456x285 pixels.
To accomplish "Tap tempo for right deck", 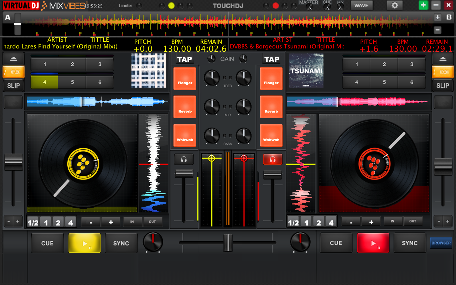I will point(272,59).
